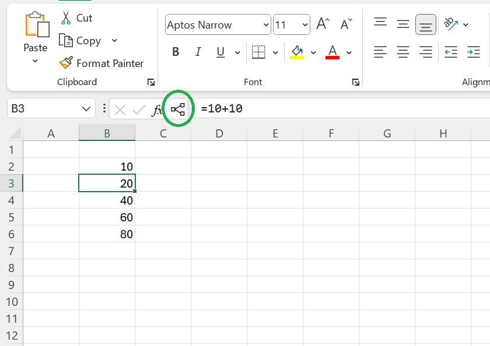
Task: Expand the Copy dropdown arrow
Action: [114, 41]
